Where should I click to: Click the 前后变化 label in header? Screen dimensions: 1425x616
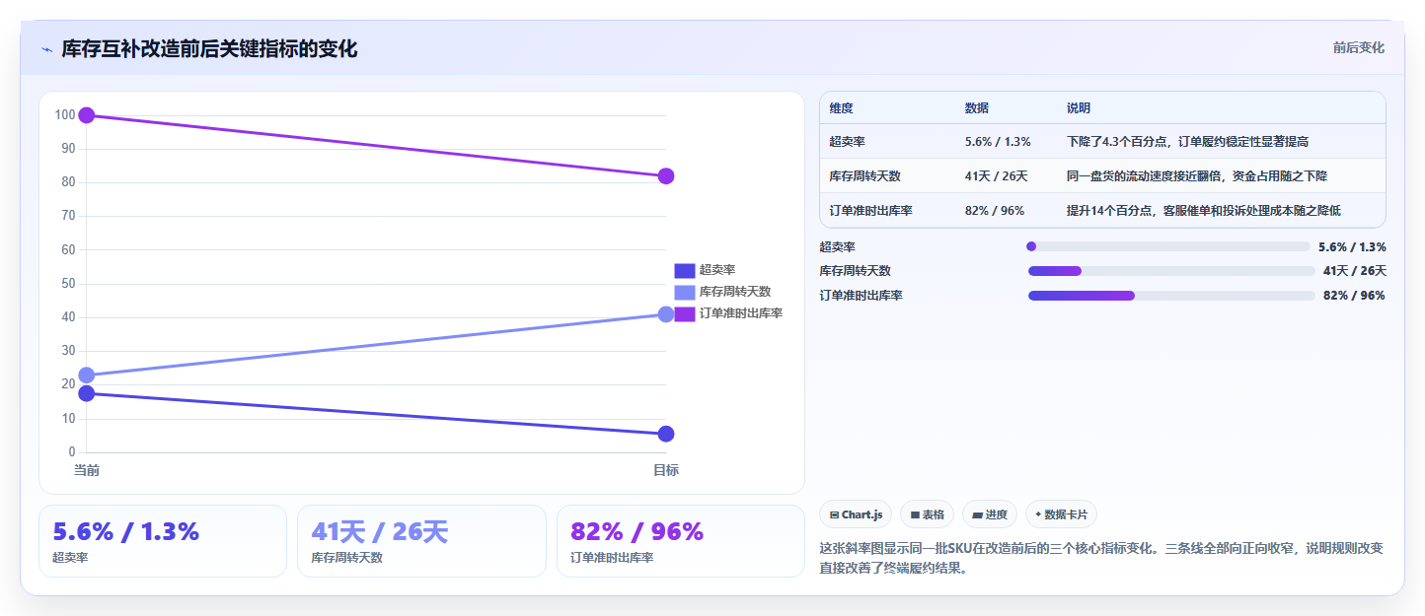point(1358,47)
